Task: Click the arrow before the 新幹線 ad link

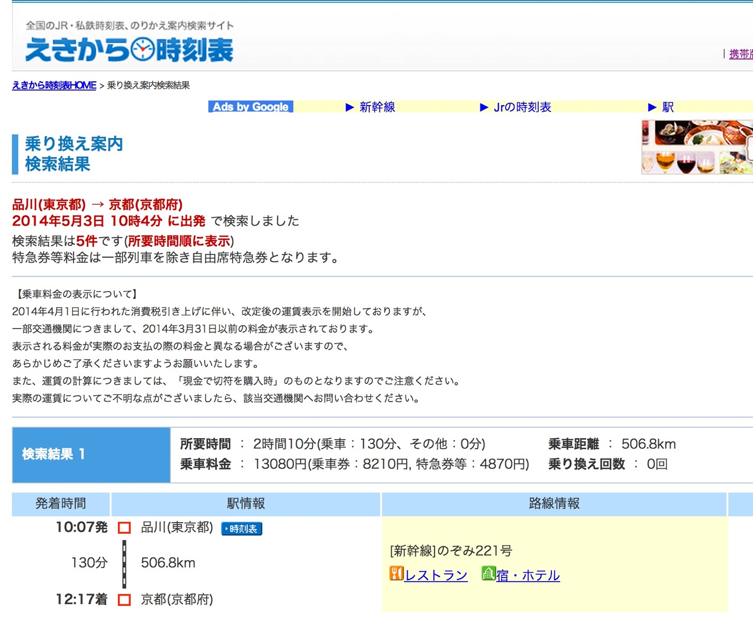Action: (350, 107)
